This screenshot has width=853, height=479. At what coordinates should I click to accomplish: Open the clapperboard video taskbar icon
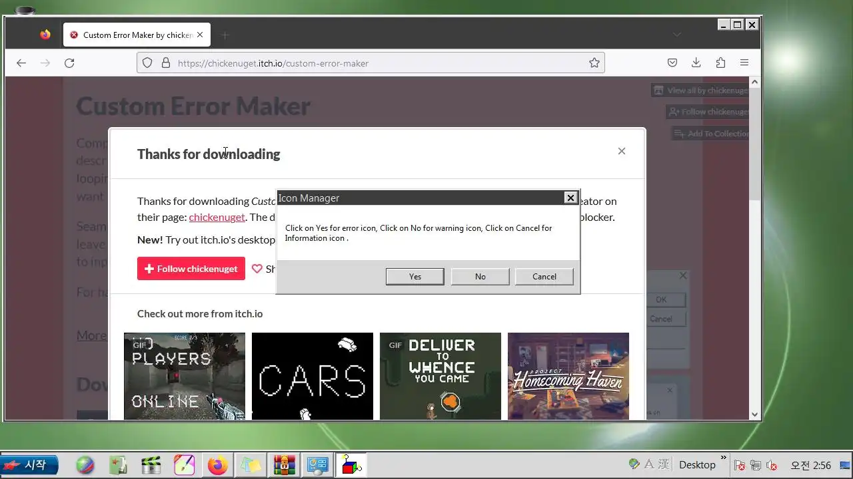point(152,465)
